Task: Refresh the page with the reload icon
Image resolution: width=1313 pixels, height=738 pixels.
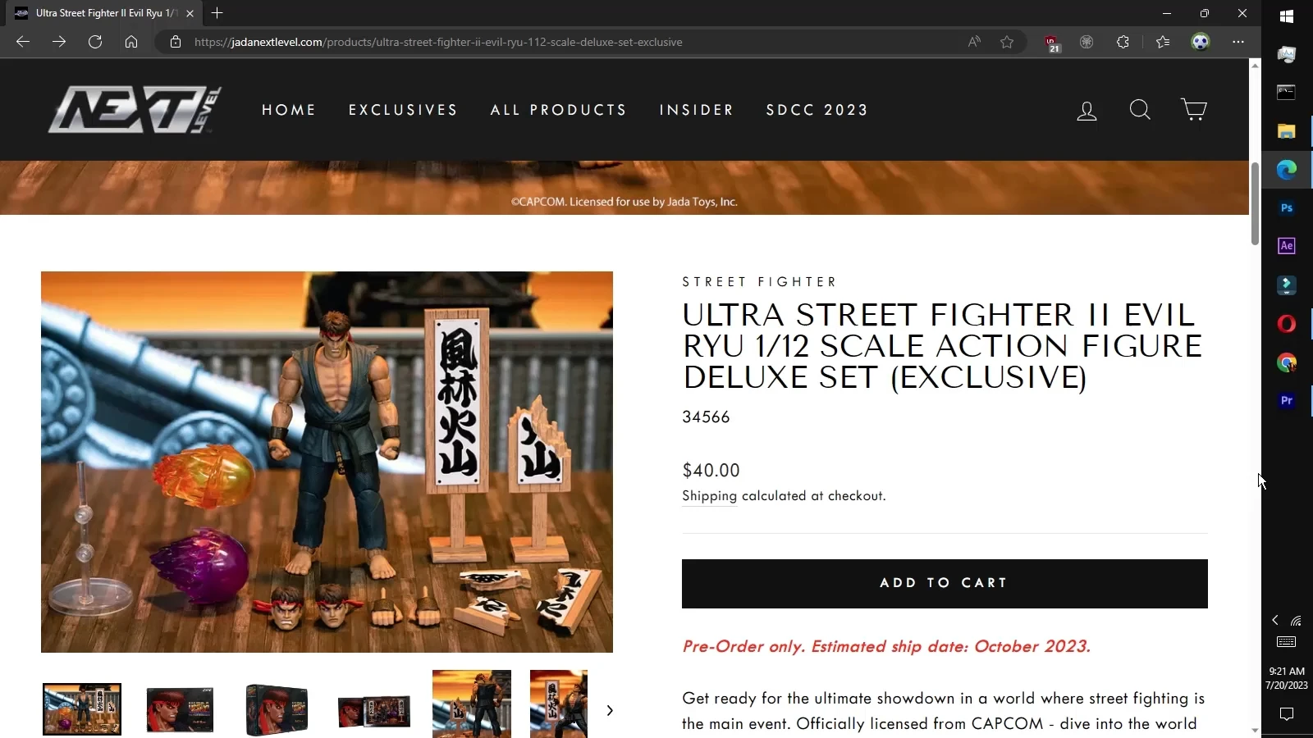Action: click(x=95, y=42)
